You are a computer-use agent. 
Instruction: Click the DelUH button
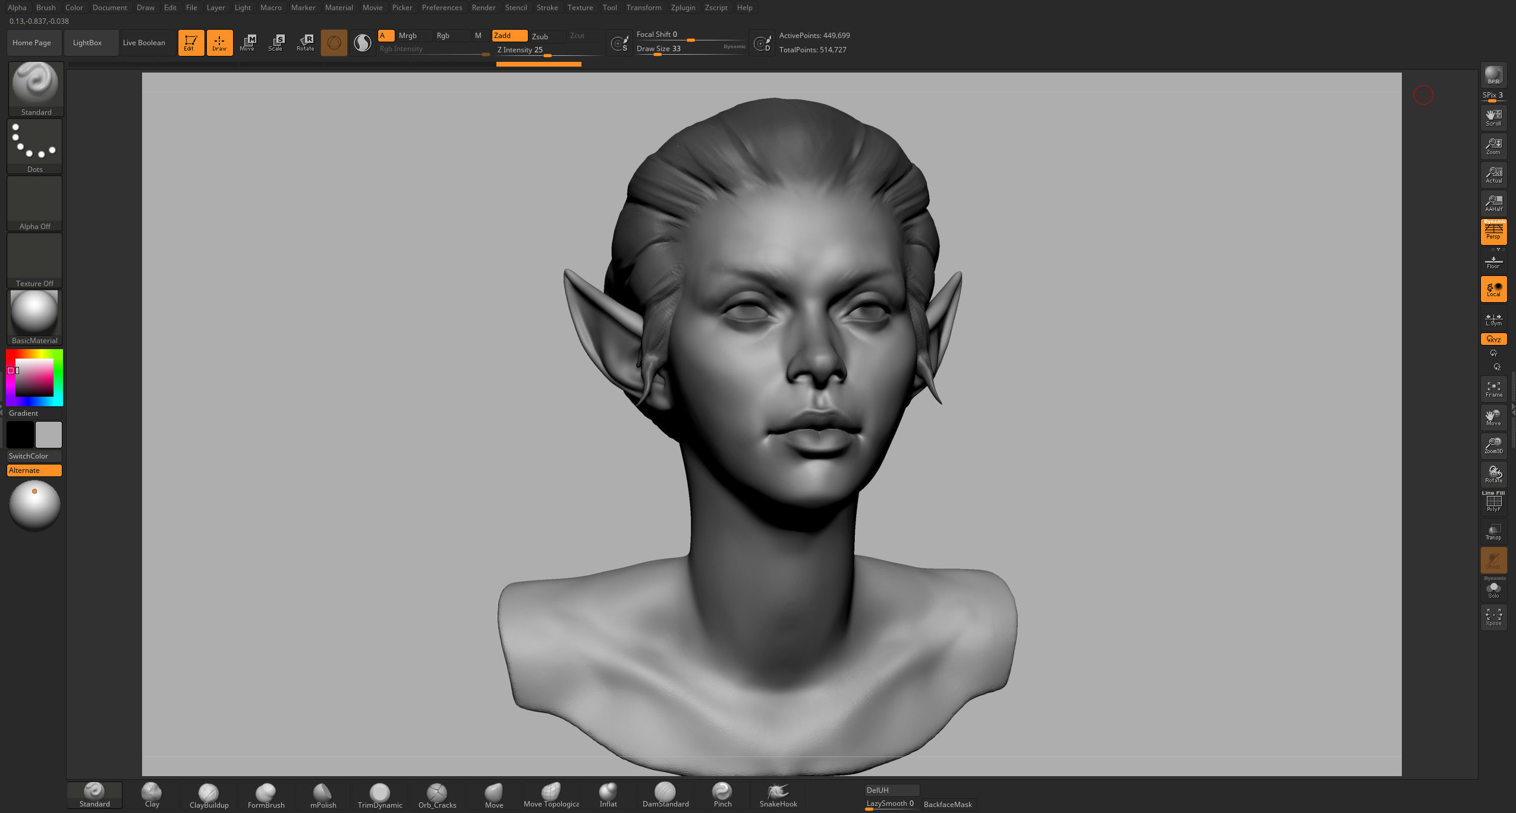tap(892, 790)
